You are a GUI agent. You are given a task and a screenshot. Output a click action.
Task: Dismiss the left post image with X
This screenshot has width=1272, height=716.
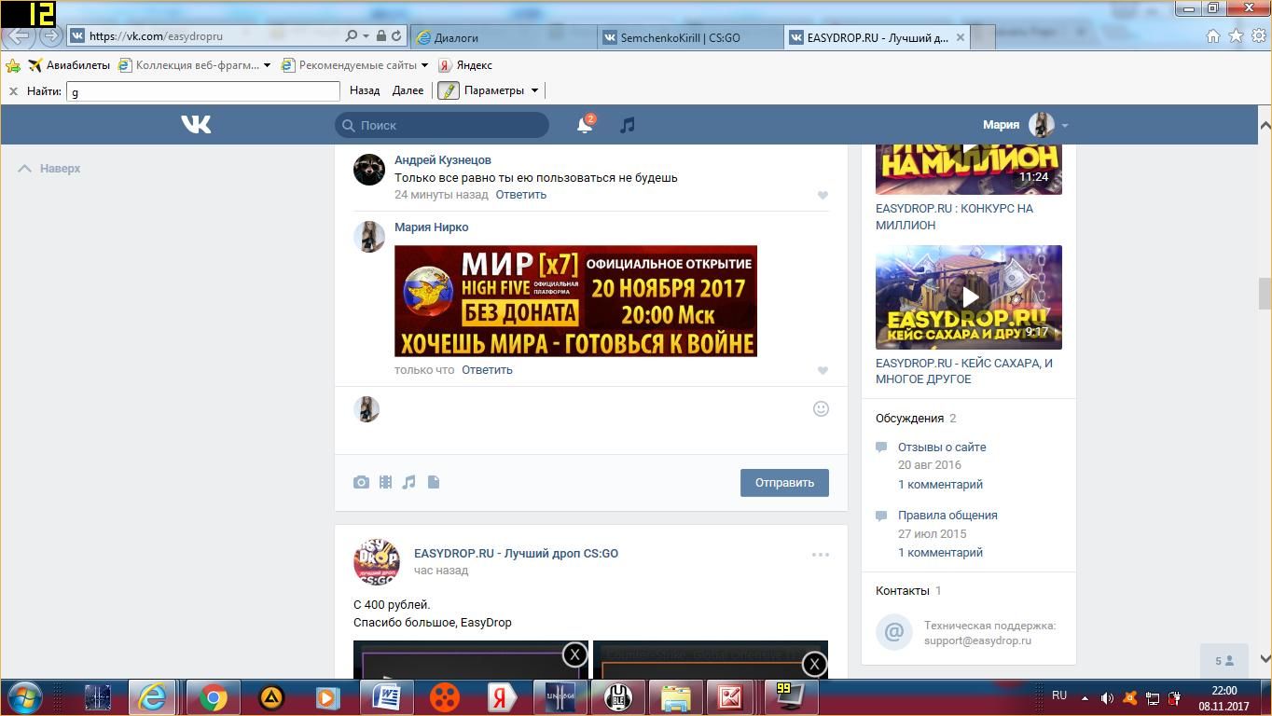[x=575, y=654]
